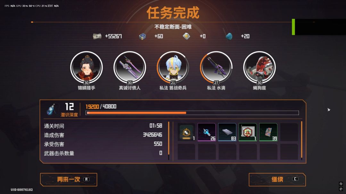The height and width of the screenshot is (194, 346).
Task: Select the 真诚讨债人 weapon portrait
Action: [x=130, y=67]
